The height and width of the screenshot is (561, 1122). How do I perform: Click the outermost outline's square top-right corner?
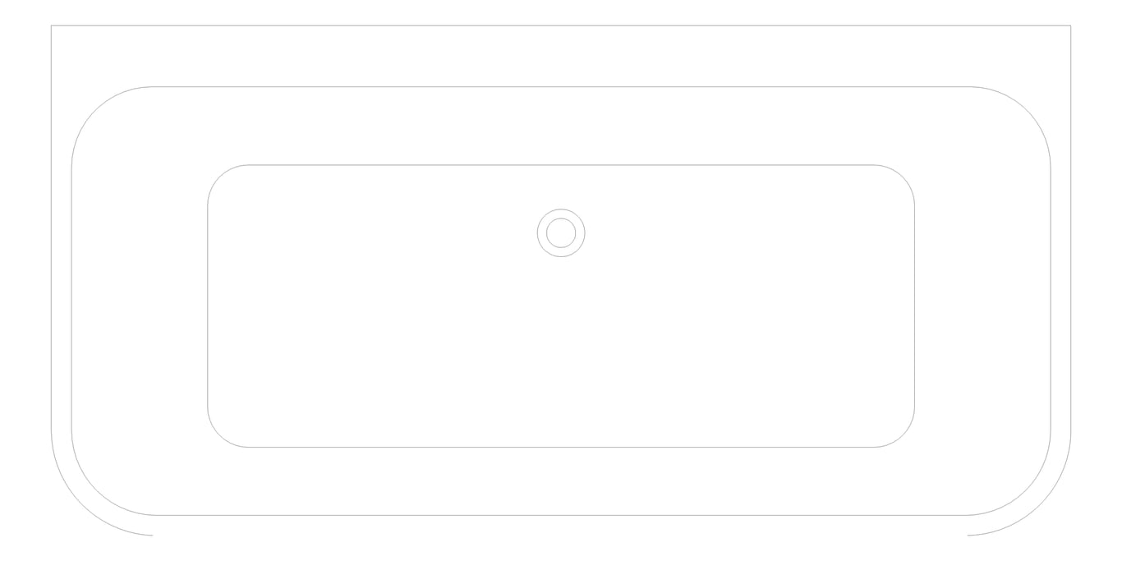point(1070,25)
